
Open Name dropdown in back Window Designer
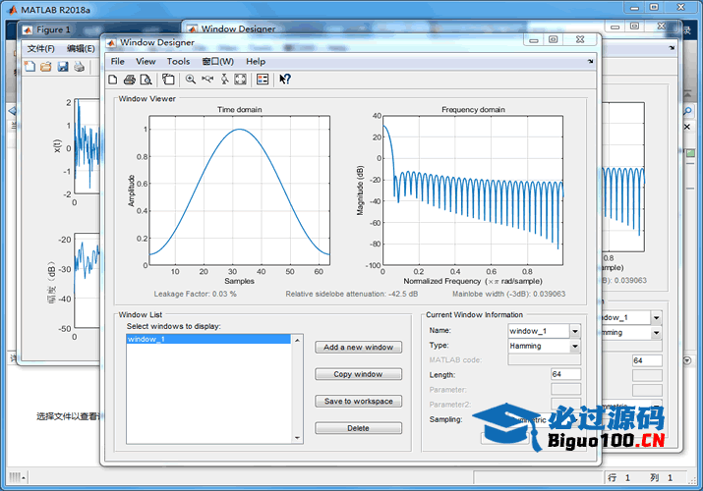[x=656, y=318]
